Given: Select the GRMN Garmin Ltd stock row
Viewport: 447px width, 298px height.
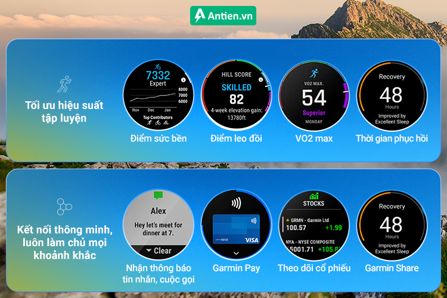Looking at the screenshot, I should click(313, 223).
